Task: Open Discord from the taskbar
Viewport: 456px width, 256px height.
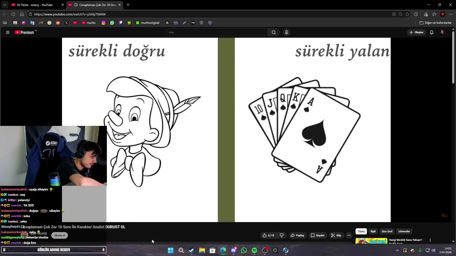Action: 233,250
